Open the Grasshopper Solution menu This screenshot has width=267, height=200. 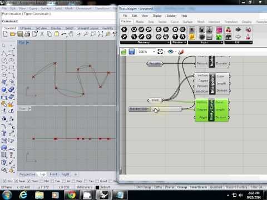171,16
